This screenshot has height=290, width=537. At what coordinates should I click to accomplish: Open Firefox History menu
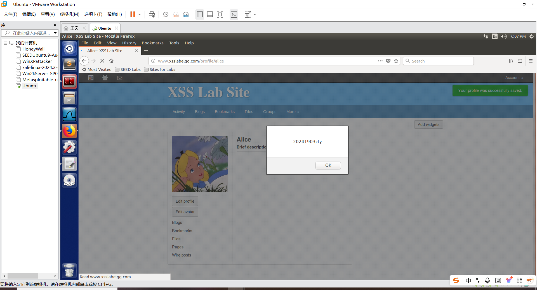click(129, 43)
